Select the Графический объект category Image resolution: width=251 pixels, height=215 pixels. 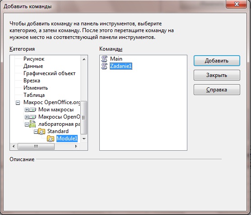click(x=50, y=73)
